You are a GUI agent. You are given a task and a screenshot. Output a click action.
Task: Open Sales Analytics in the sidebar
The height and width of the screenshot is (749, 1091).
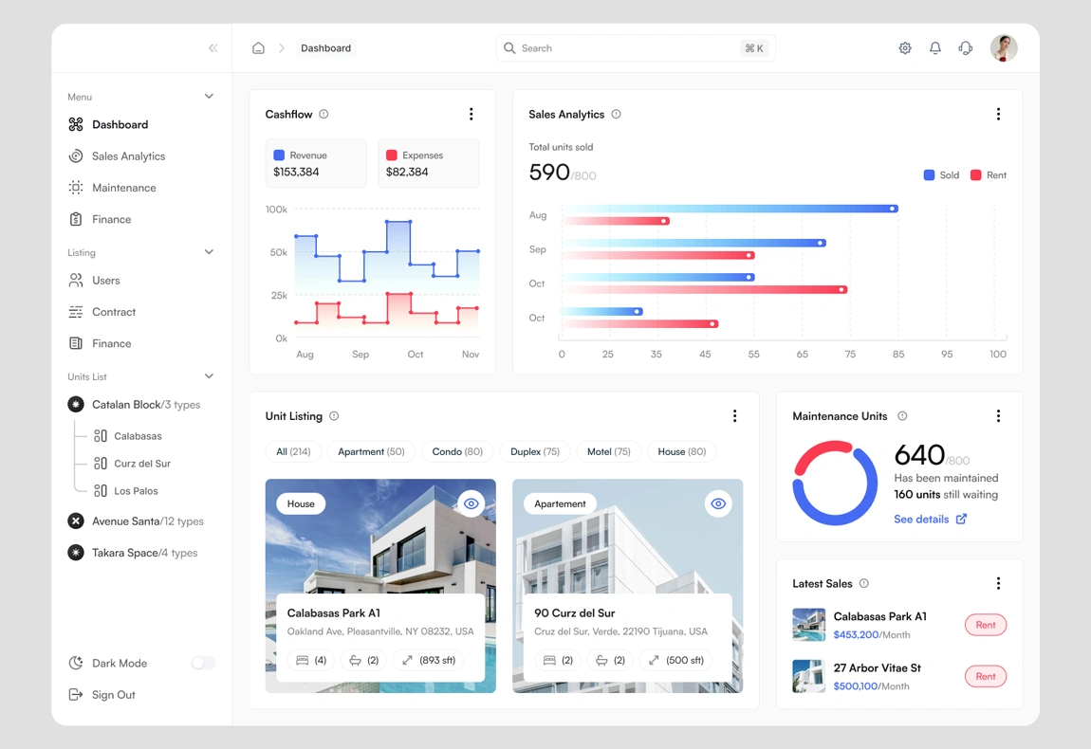pyautogui.click(x=128, y=156)
